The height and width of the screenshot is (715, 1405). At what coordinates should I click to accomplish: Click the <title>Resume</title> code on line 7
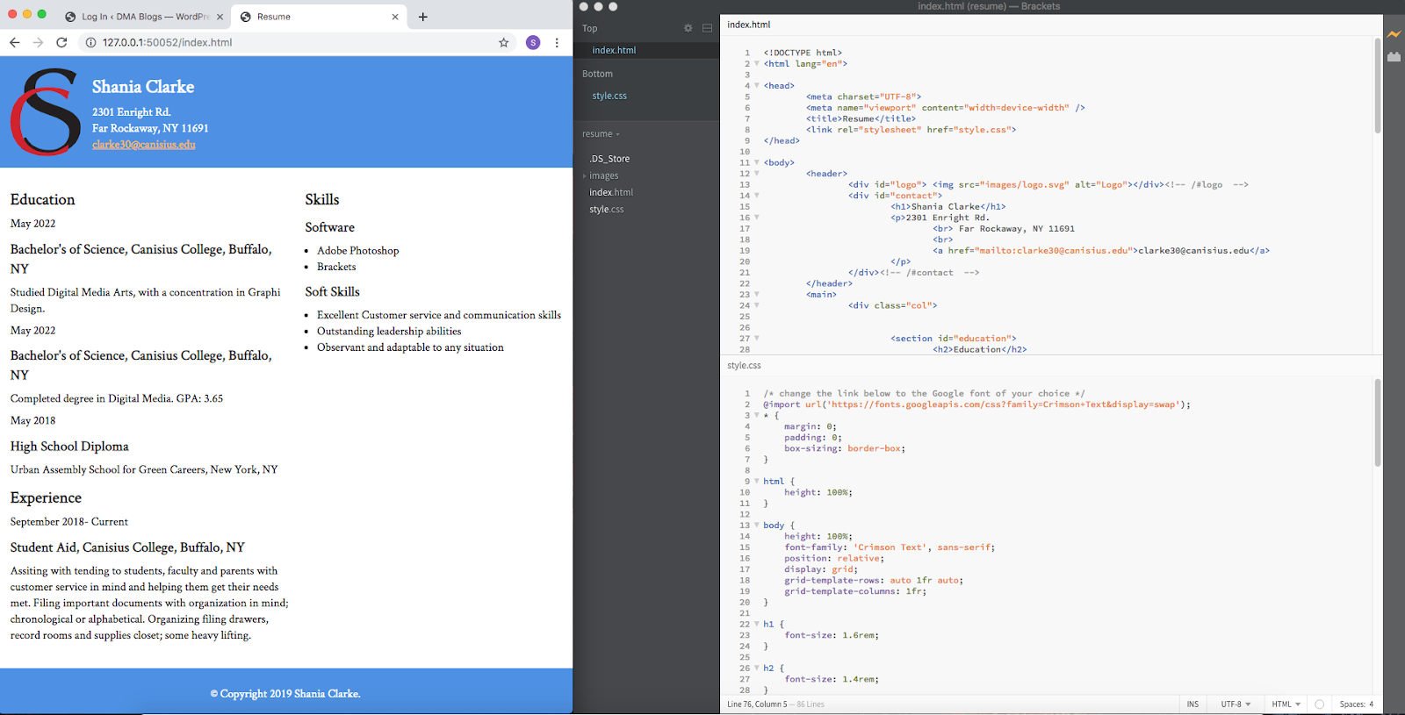[861, 118]
